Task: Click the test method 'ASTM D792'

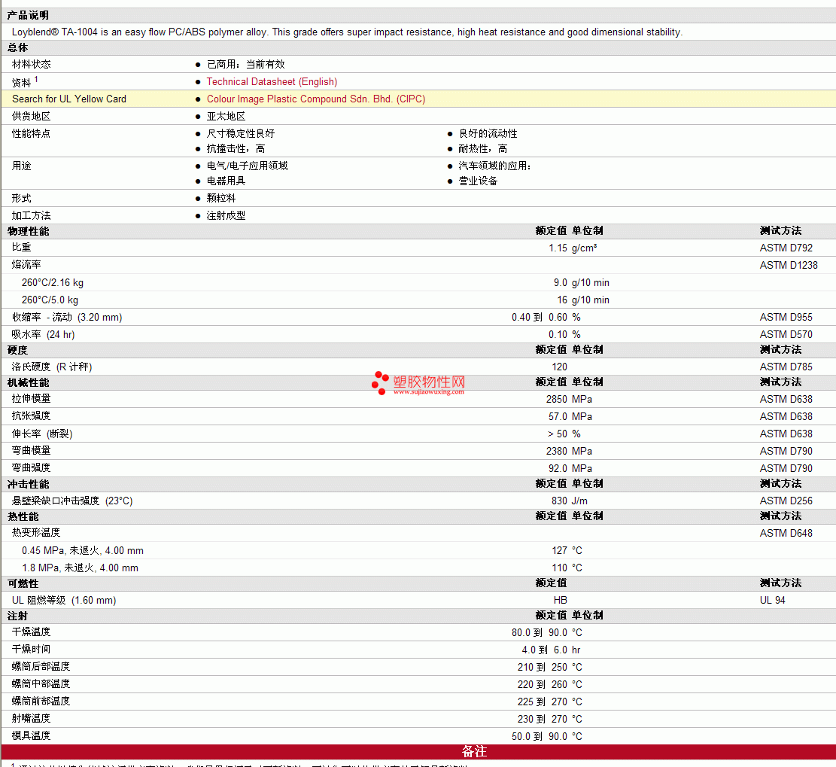Action: coord(786,248)
